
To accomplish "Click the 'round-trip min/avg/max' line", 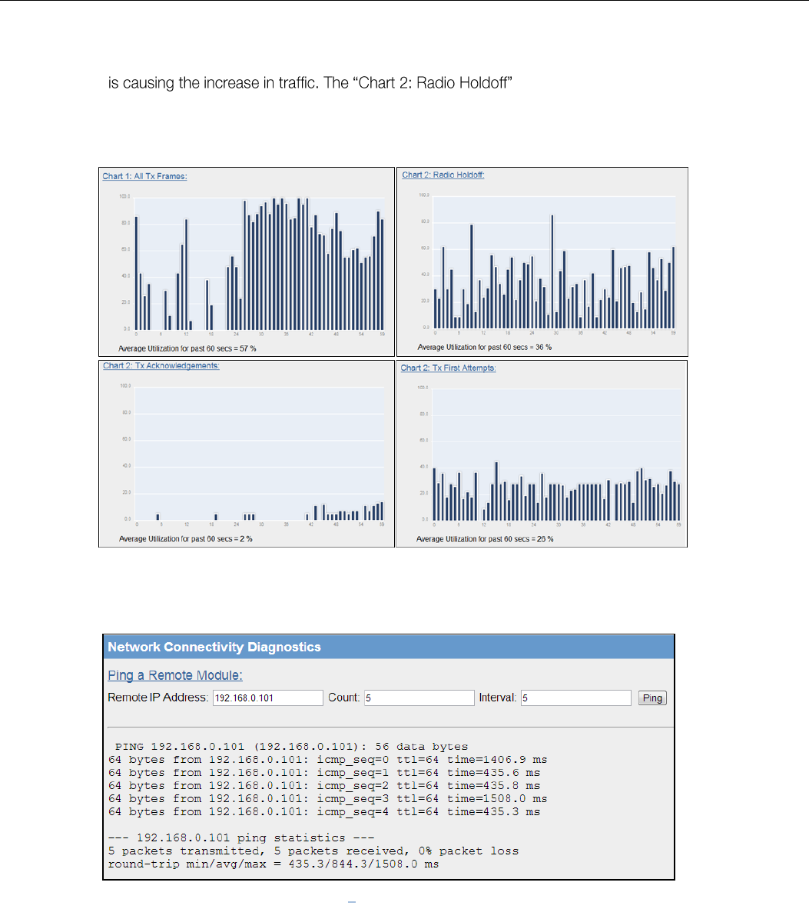I will [274, 864].
